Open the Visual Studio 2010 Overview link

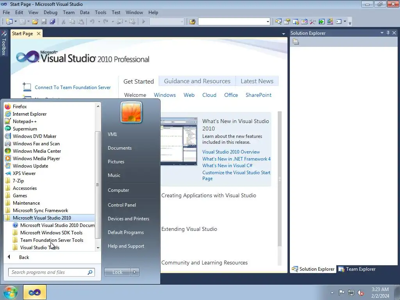click(x=231, y=152)
